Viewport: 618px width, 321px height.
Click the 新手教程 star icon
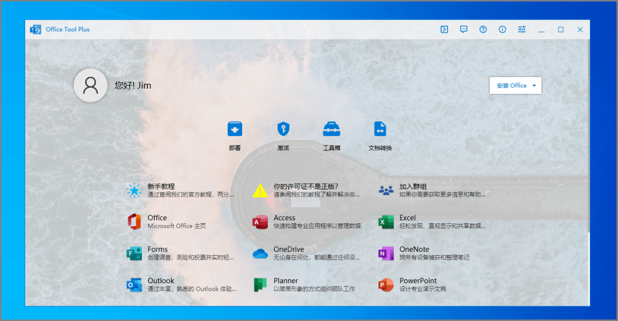pos(134,191)
